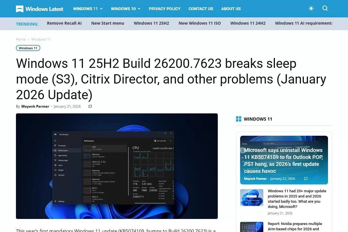Click comment icon on featured sidebar article
This screenshot has width=348, height=232.
[x=306, y=179]
